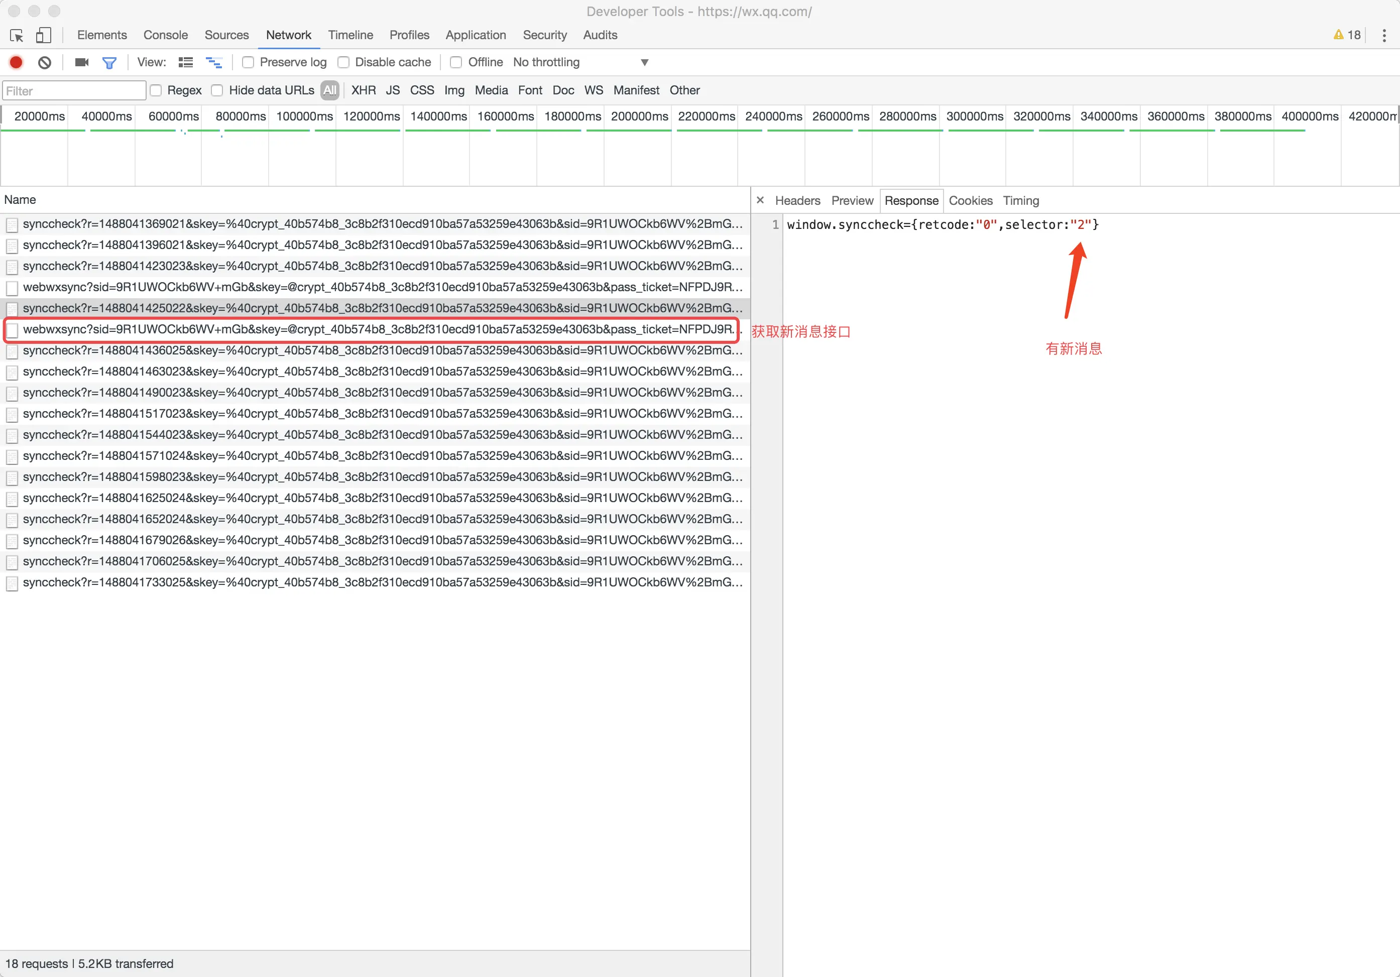Viewport: 1400px width, 977px height.
Task: Filter requests by XHR type
Action: point(363,90)
